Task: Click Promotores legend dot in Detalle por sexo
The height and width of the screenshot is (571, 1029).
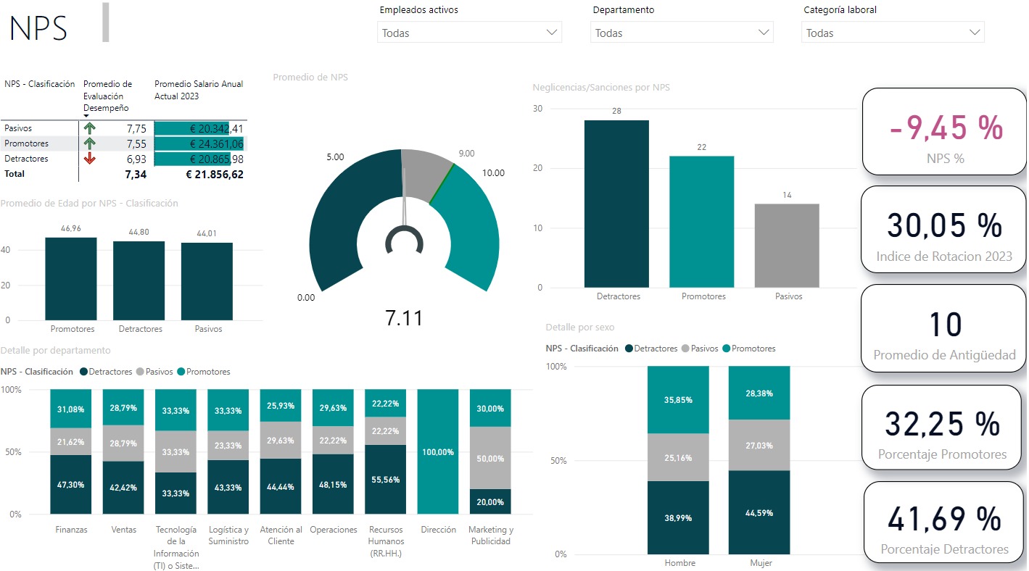Action: point(727,349)
